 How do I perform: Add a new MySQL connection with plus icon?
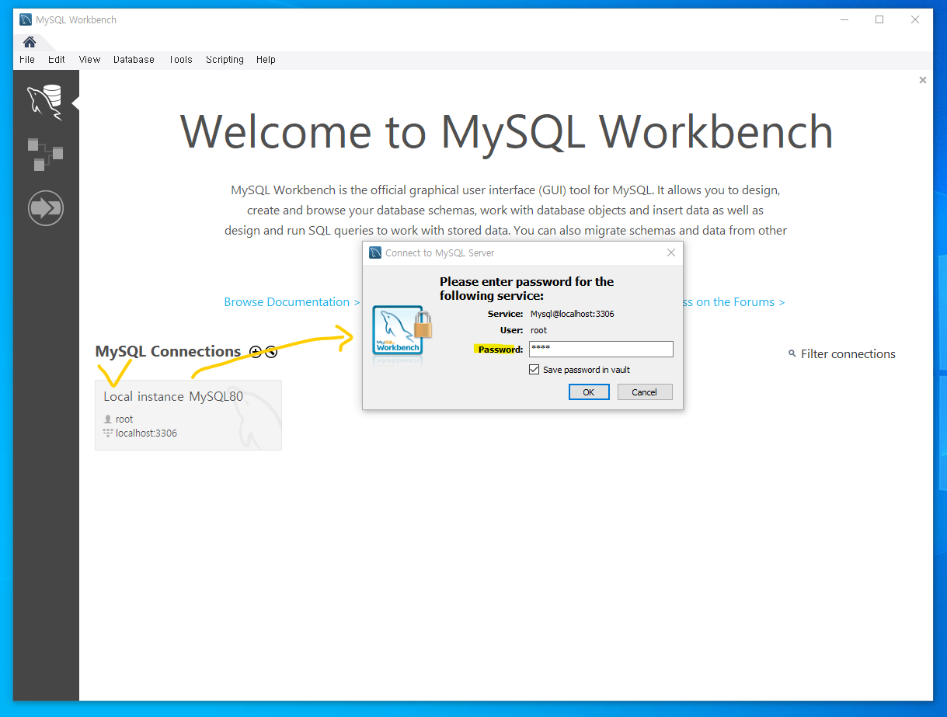coord(256,352)
